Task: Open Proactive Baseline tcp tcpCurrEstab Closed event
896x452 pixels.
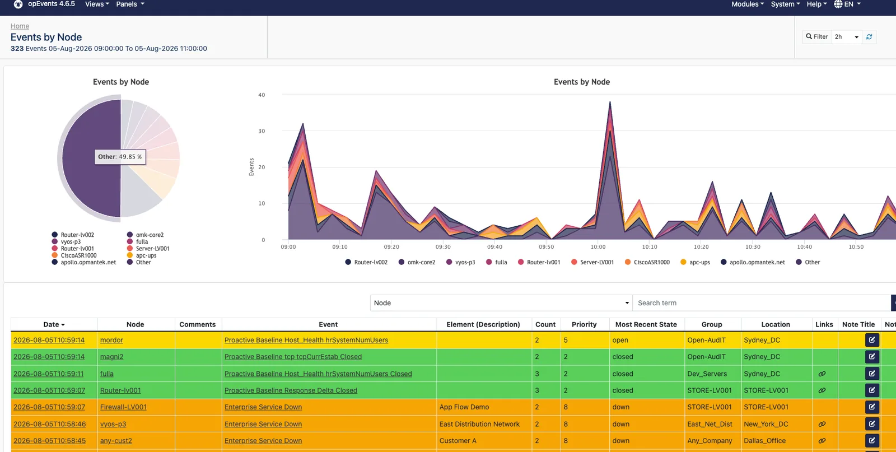Action: pyautogui.click(x=293, y=357)
